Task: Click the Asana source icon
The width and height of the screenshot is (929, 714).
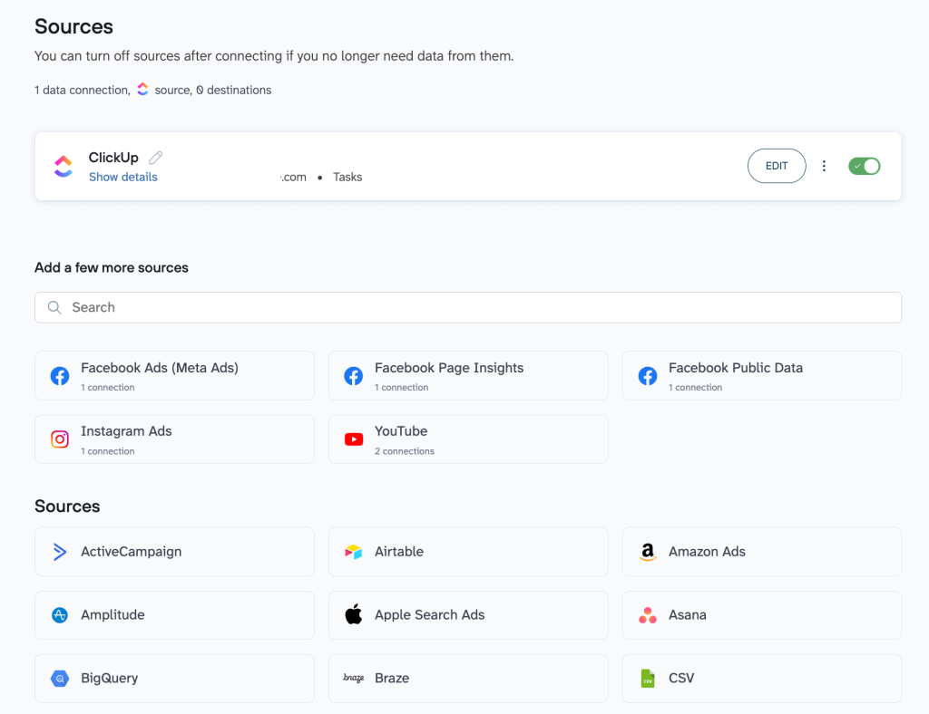Action: [x=648, y=615]
